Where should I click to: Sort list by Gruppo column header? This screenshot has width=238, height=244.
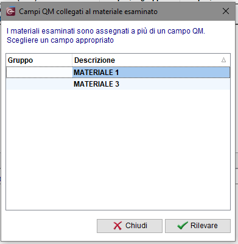(39, 60)
